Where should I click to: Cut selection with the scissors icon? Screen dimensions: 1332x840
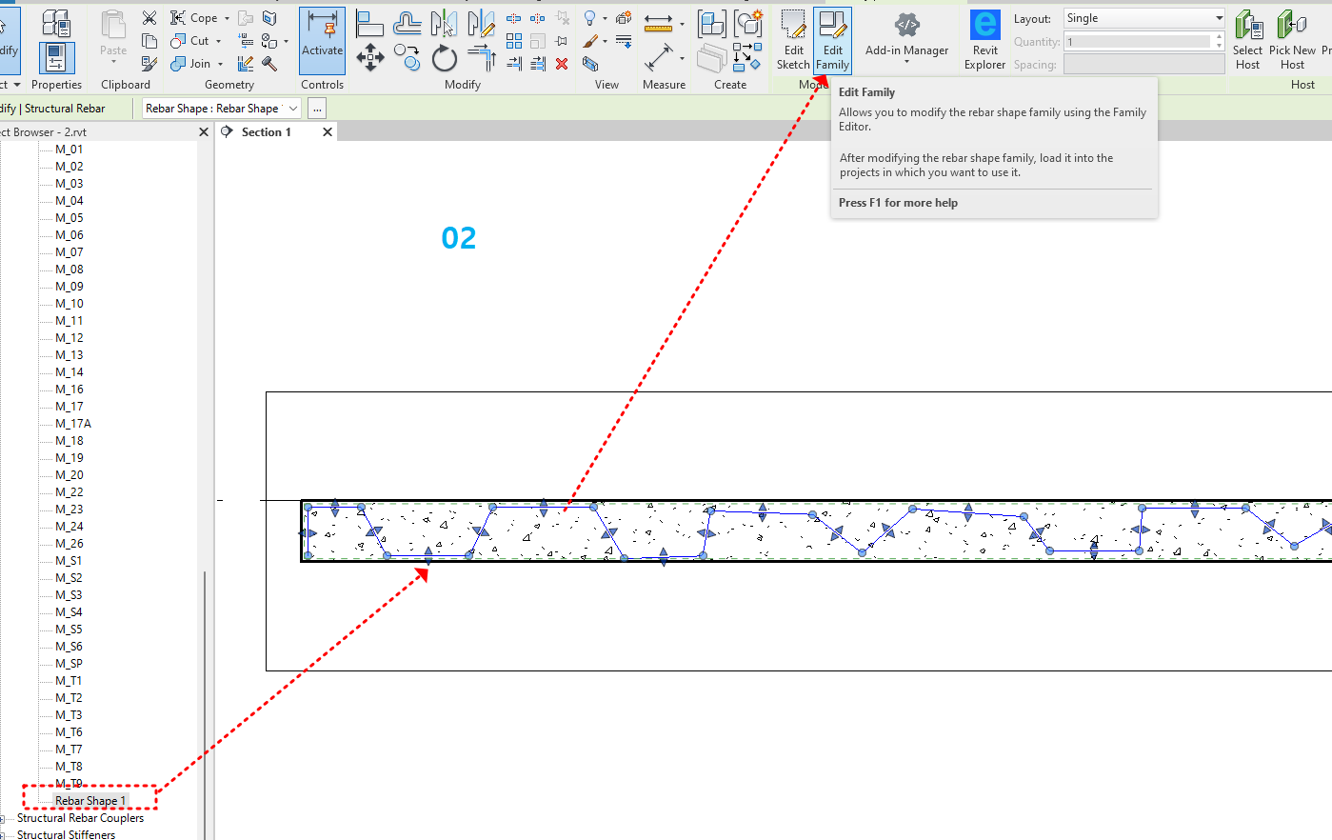click(x=149, y=18)
